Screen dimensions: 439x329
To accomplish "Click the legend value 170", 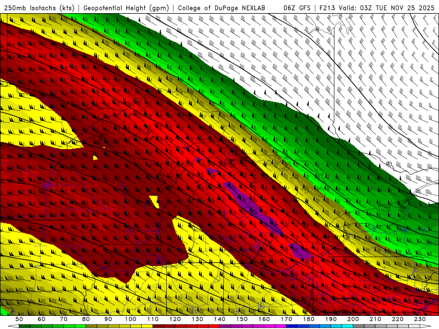I will tap(286, 319).
